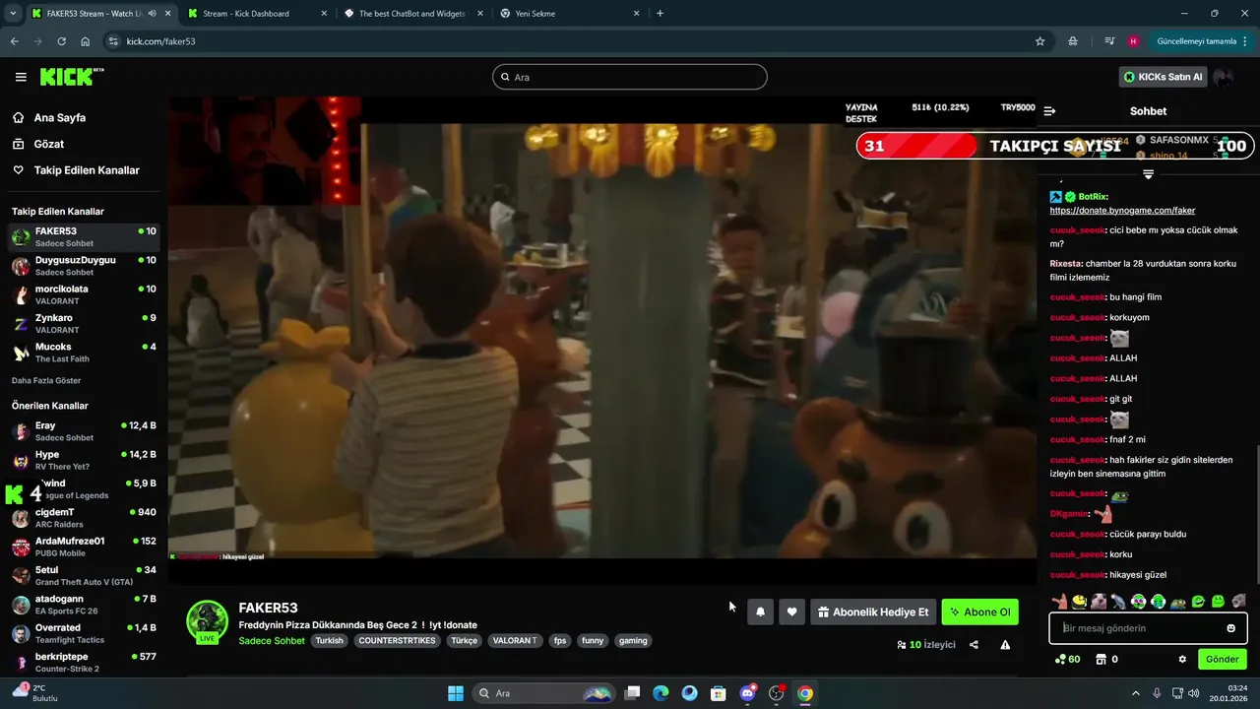Open the incognito-style extension icon

pyautogui.click(x=1073, y=41)
